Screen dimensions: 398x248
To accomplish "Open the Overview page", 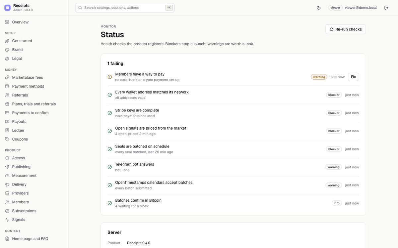I will tap(34, 22).
